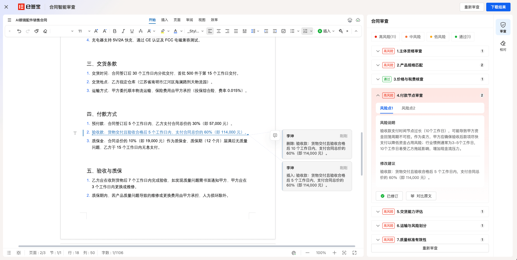Zoom out with the minus icon
The height and width of the screenshot is (260, 517).
click(308, 253)
